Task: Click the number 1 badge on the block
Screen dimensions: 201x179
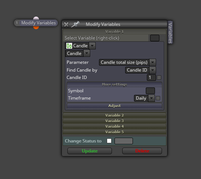Action: [17, 23]
